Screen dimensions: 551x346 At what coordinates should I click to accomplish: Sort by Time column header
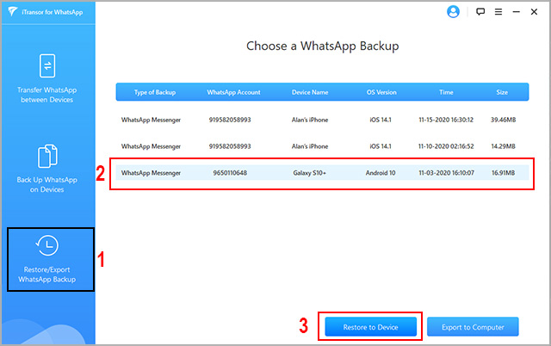click(x=446, y=92)
